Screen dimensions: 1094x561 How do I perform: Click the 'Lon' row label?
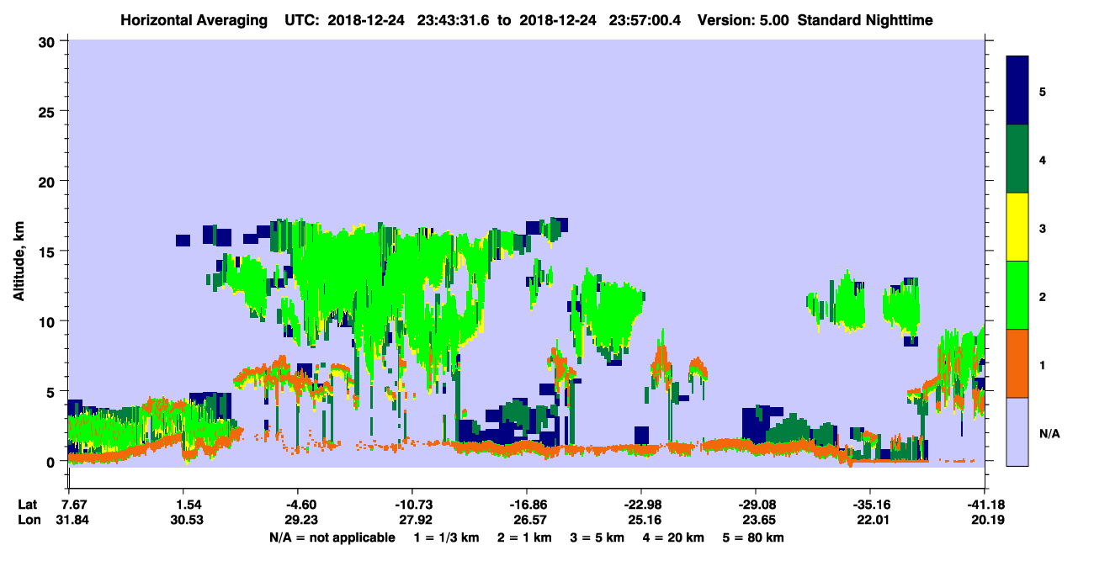point(29,520)
